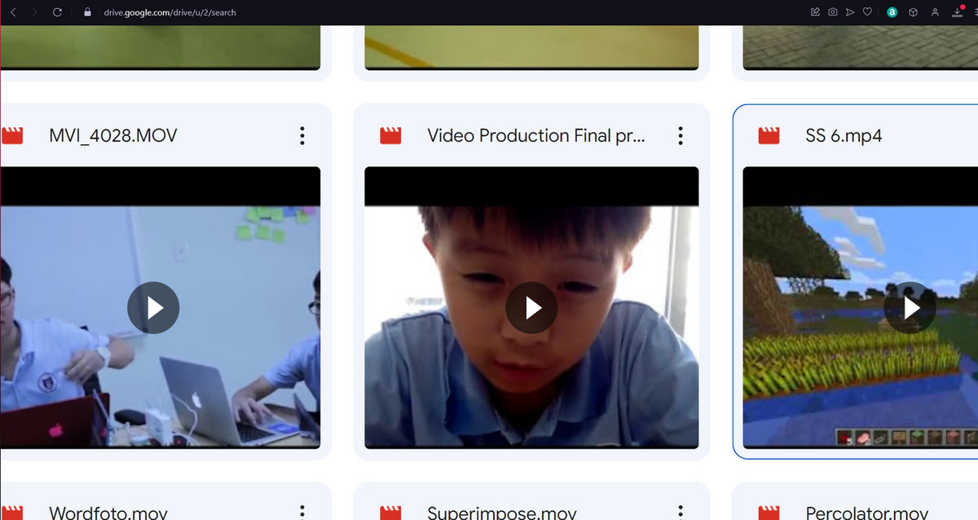
Task: Open more actions menu for Video Production Final
Action: coord(681,136)
